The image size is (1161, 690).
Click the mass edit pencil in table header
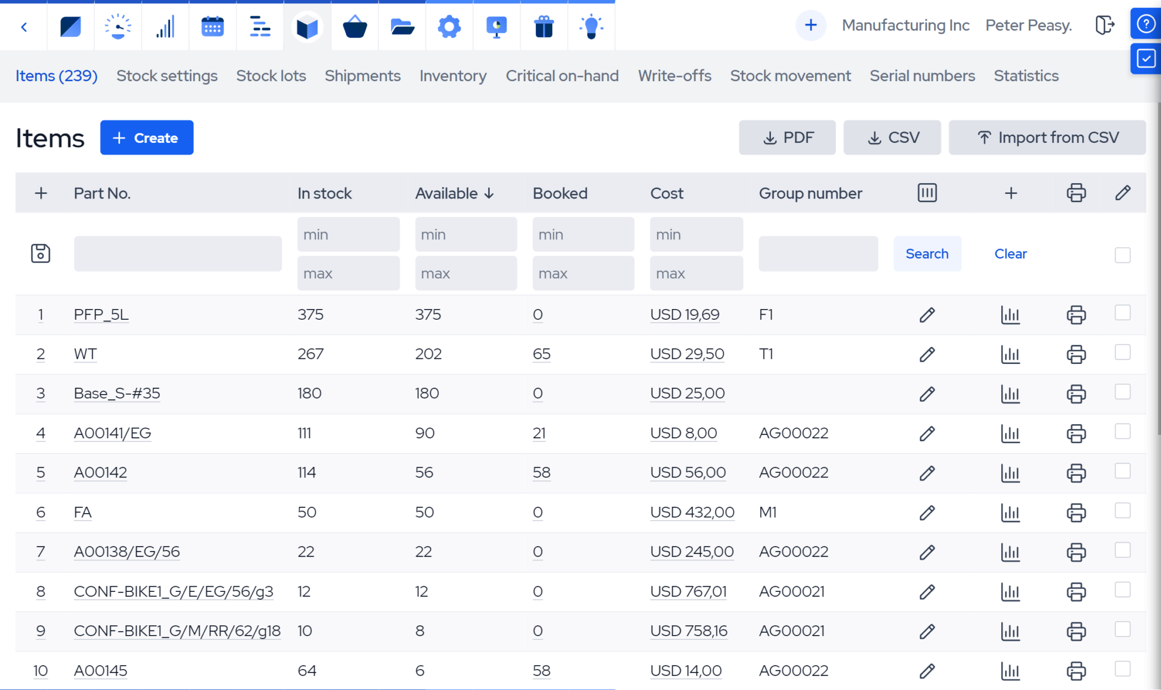[1122, 193]
